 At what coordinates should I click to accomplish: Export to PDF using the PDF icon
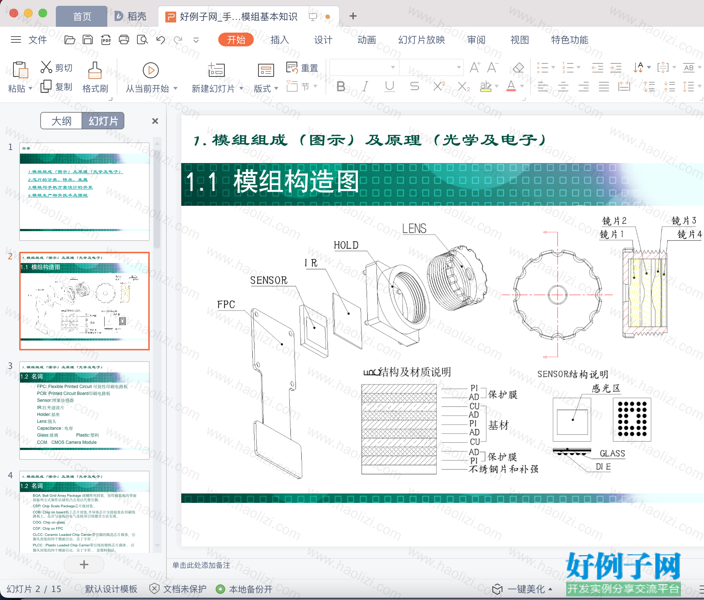[x=106, y=40]
